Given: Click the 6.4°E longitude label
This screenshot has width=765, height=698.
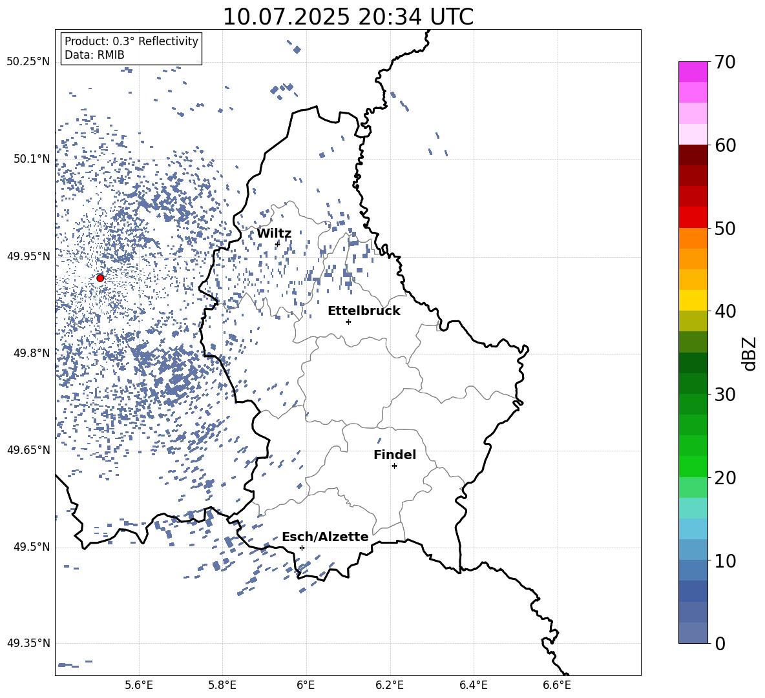Looking at the screenshot, I should 473,685.
